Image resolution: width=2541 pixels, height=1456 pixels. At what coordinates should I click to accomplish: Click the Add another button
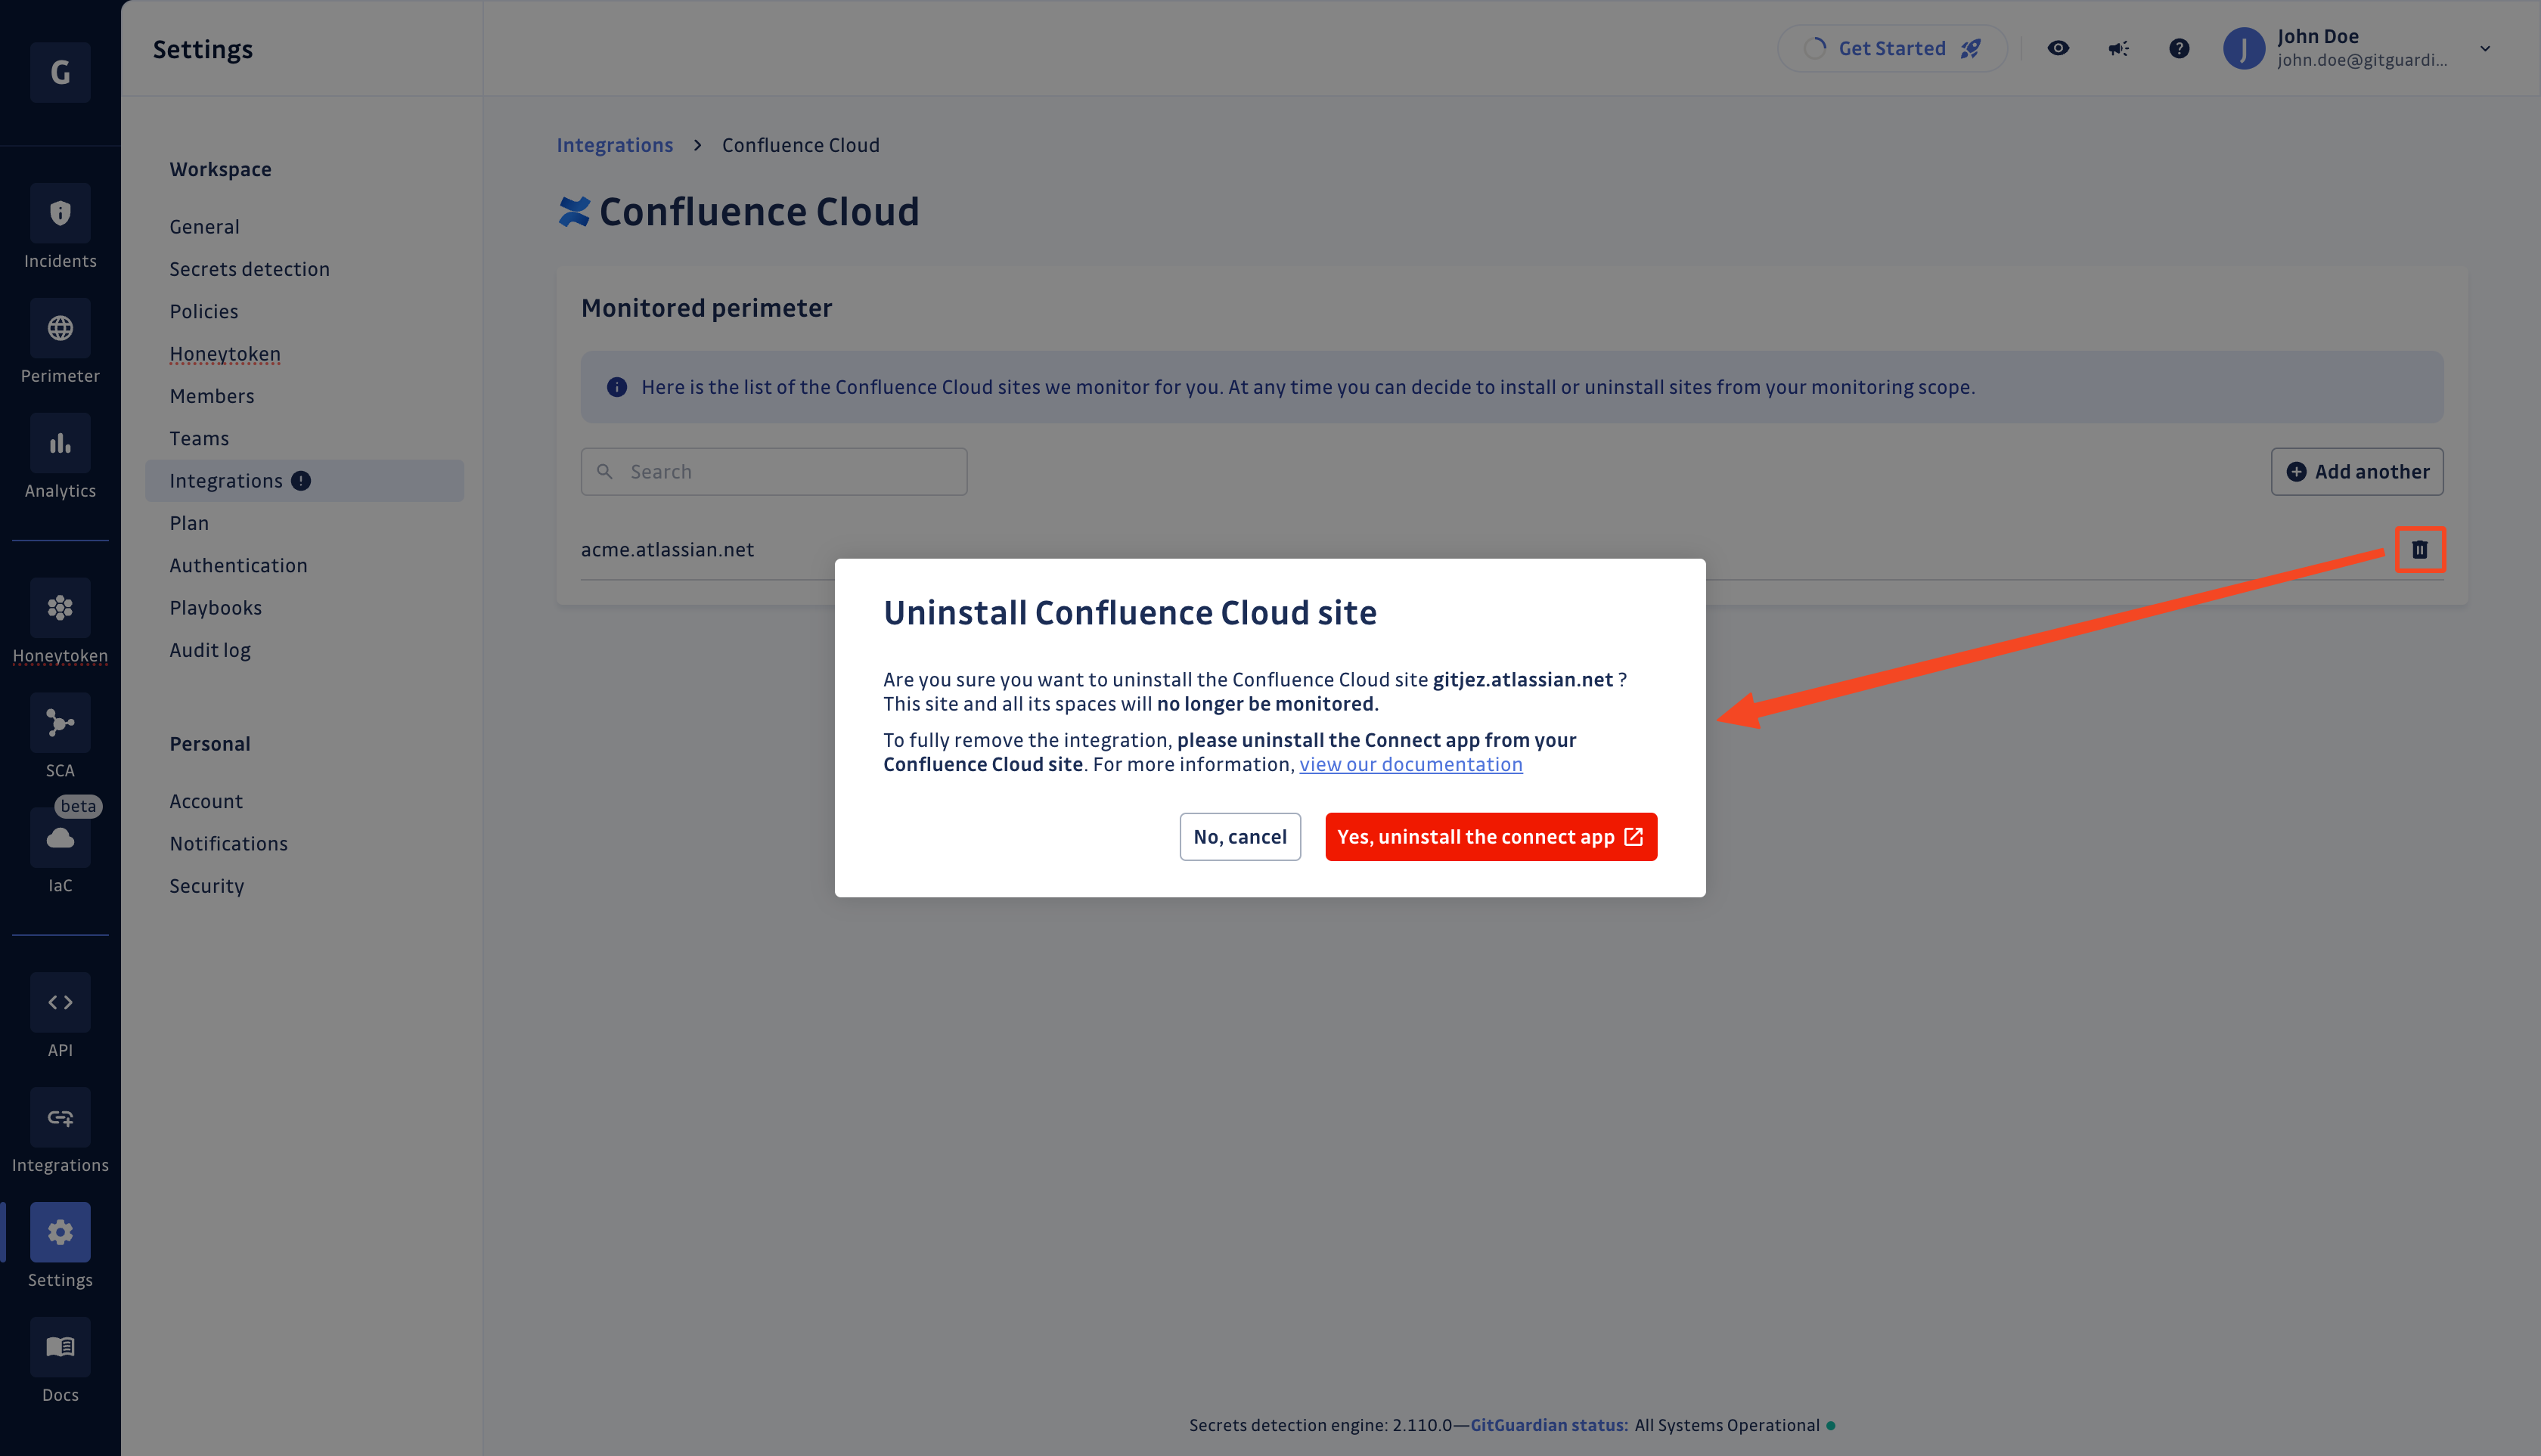pyautogui.click(x=2357, y=471)
